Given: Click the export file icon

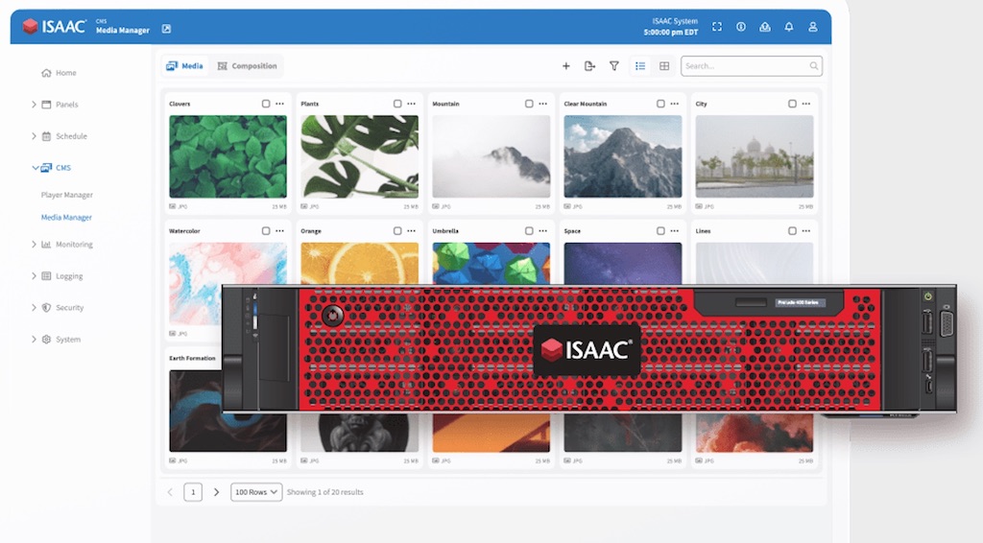Looking at the screenshot, I should [x=589, y=66].
